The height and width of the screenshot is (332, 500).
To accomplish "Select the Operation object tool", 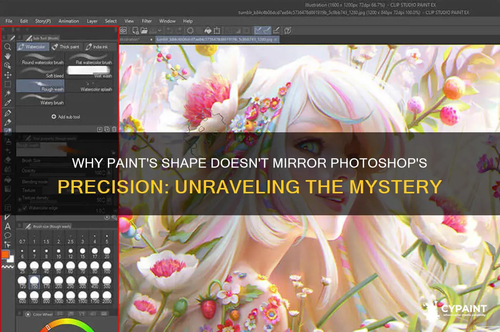I will 8,65.
